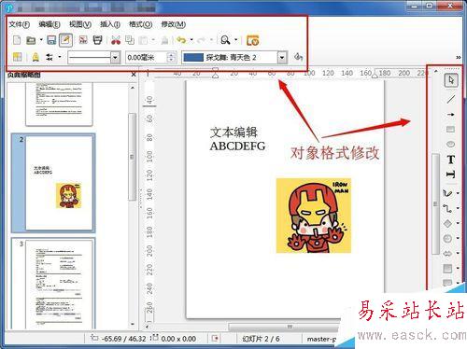Choose the Rectangle tool
Screen dimensions: 467x349
pos(450,129)
